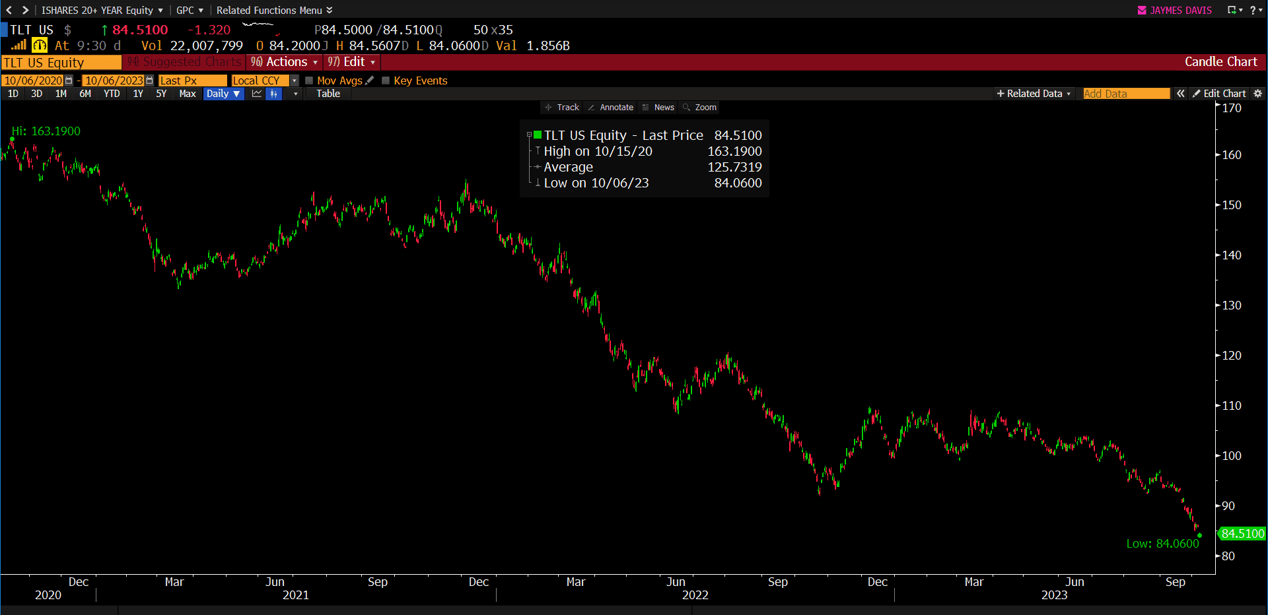Switch to the Table view

(x=328, y=94)
